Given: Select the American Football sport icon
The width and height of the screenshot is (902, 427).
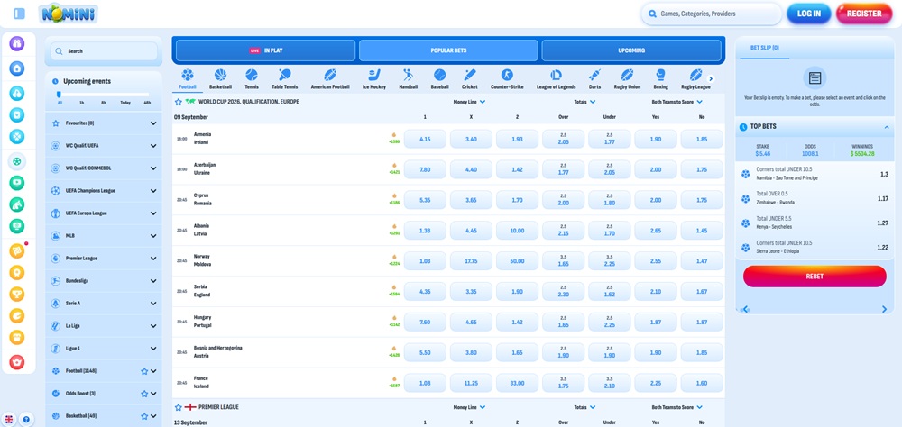Looking at the screenshot, I should pos(330,76).
